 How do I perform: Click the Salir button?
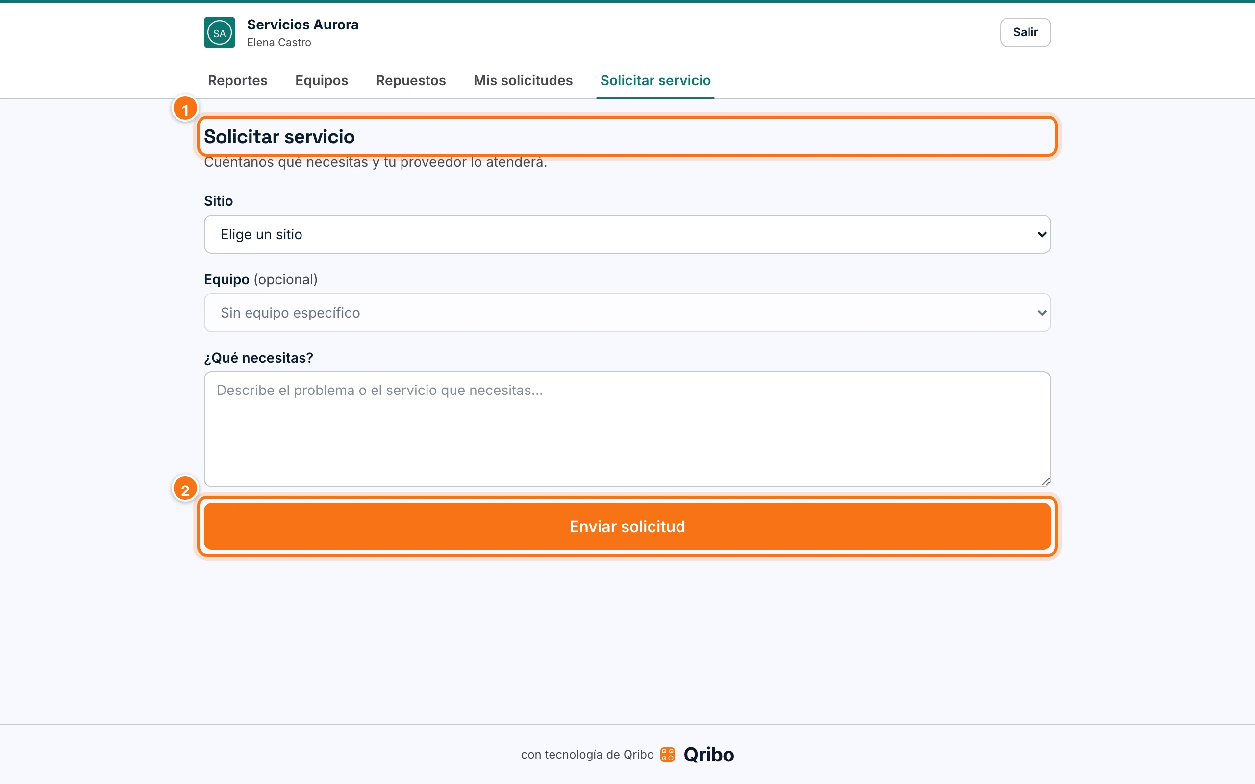1025,32
